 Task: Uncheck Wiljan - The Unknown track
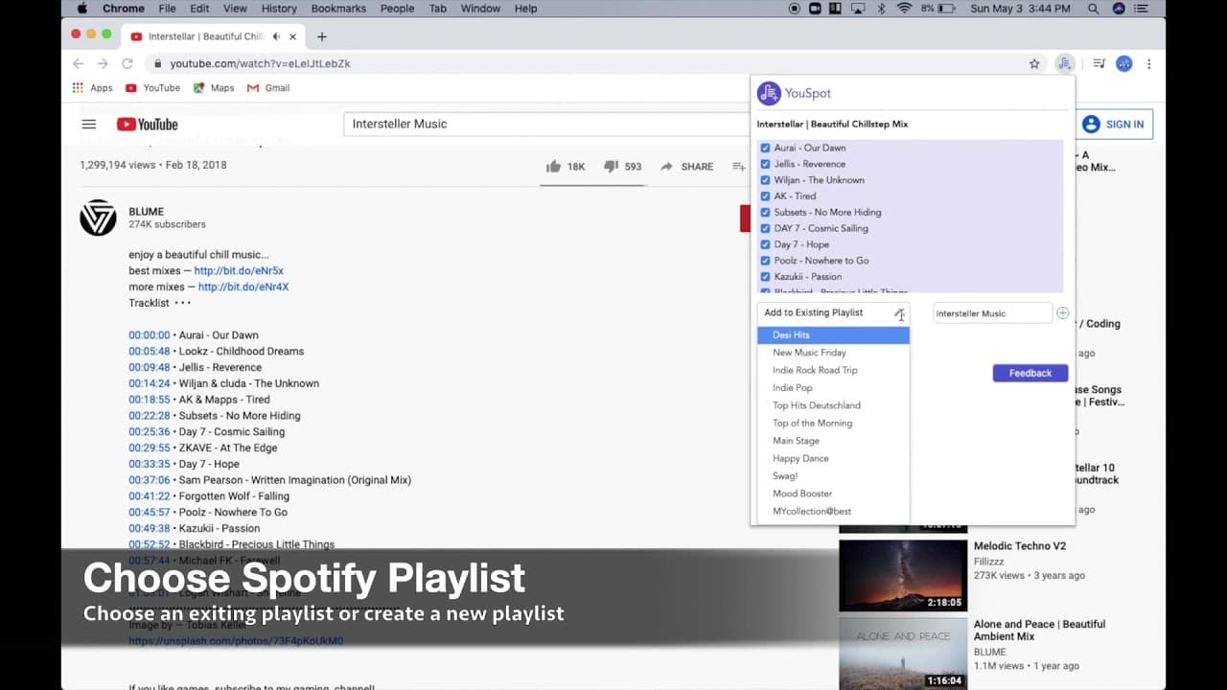765,180
